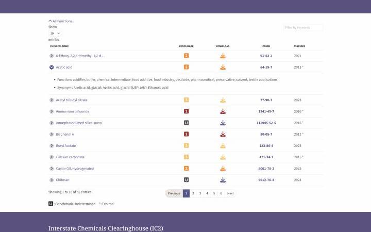Expand the Ammonium bifluoride row

click(52, 111)
